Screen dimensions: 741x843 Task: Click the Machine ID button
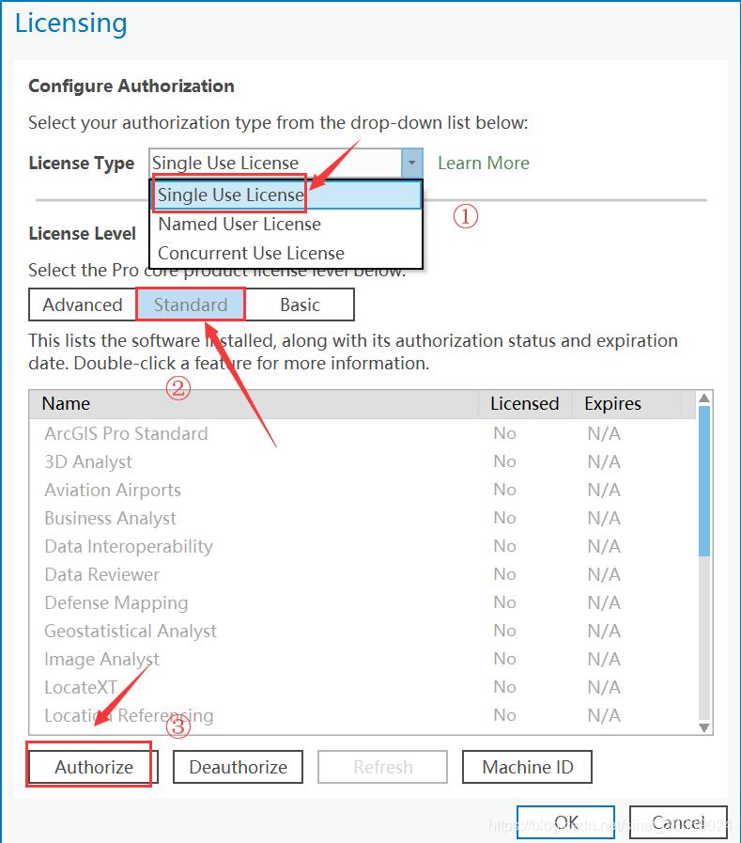click(527, 767)
